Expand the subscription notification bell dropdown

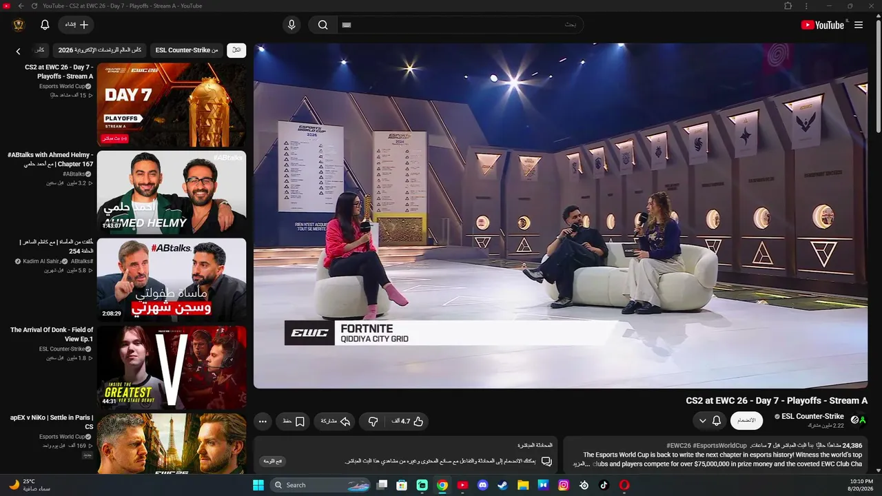tap(710, 420)
